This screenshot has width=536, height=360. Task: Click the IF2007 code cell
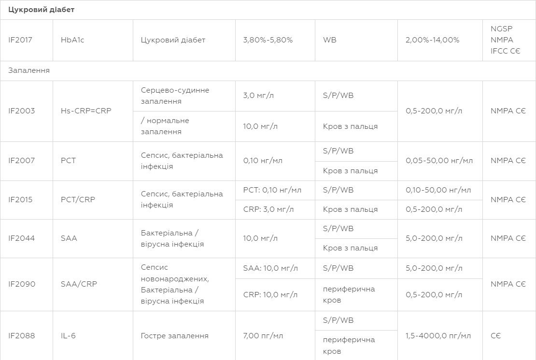(27, 161)
